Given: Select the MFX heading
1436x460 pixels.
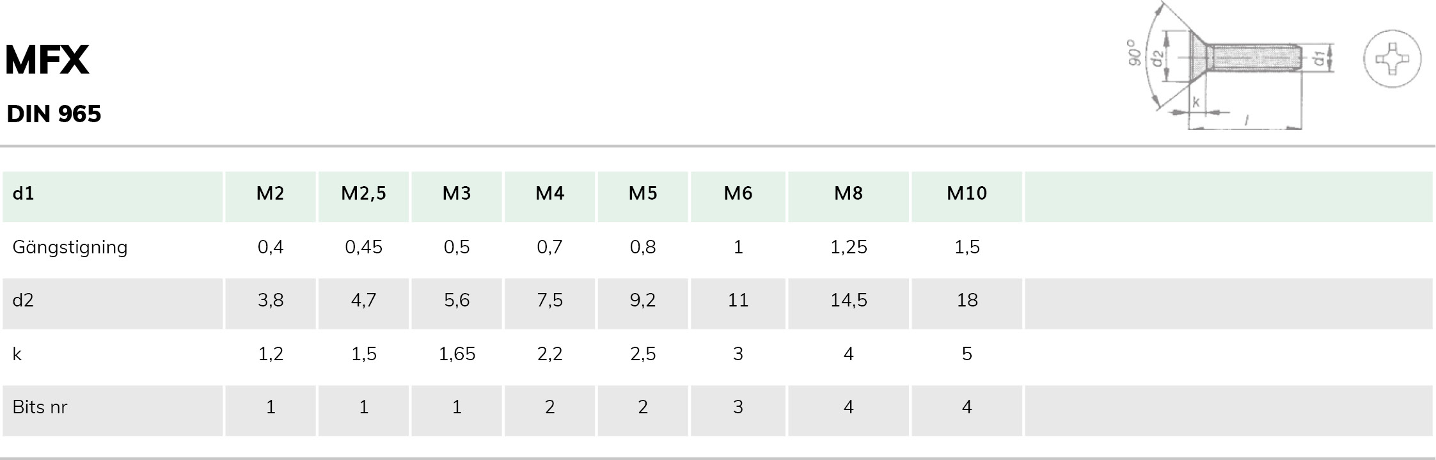Looking at the screenshot, I should pyautogui.click(x=47, y=60).
